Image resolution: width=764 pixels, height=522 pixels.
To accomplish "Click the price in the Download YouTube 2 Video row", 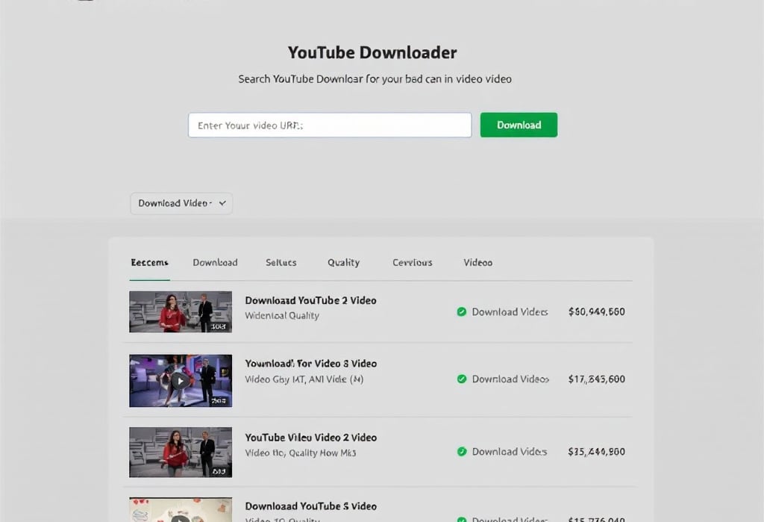I will pos(596,311).
